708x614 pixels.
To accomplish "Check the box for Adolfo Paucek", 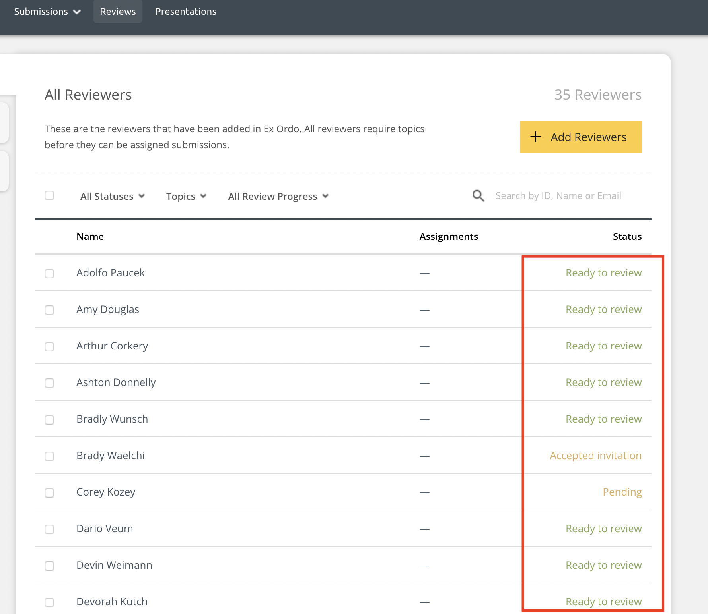I will pyautogui.click(x=49, y=274).
